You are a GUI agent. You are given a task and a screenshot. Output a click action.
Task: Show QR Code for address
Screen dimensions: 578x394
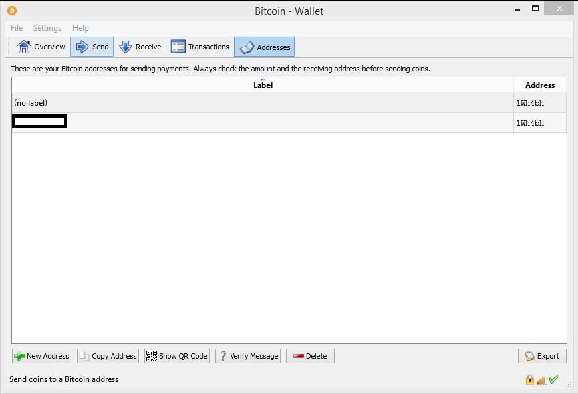pyautogui.click(x=177, y=356)
